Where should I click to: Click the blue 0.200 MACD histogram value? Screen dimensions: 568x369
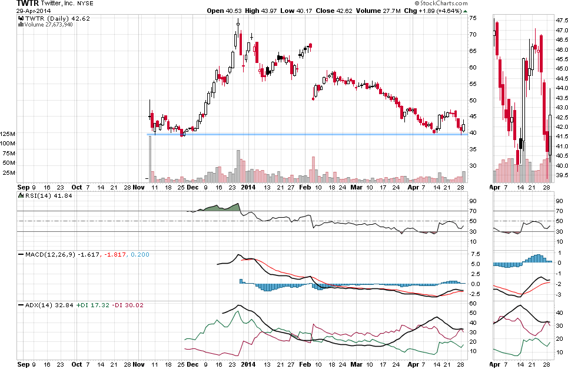pyautogui.click(x=140, y=255)
